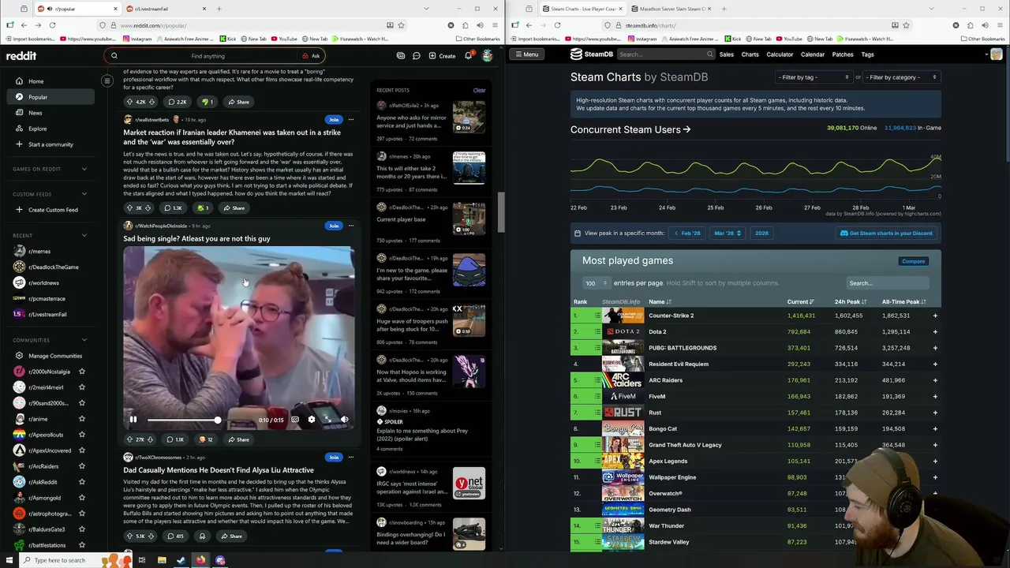Sort table by Current players column
Image resolution: width=1010 pixels, height=568 pixels.
point(800,302)
